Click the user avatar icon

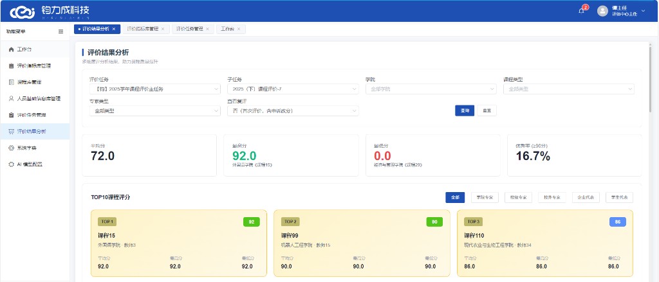(x=602, y=11)
